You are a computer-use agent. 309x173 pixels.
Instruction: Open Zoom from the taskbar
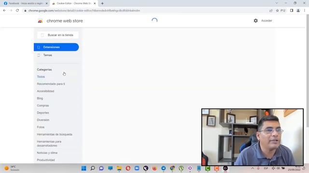tap(137, 168)
